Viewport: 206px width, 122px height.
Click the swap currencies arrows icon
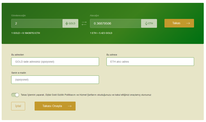(84, 23)
